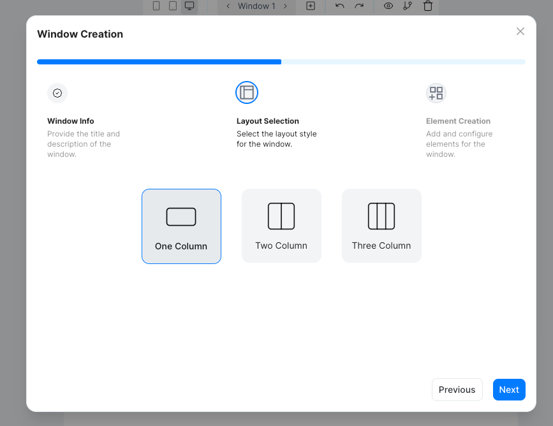Switch to mobile preview mode
This screenshot has height=426, width=553.
(x=156, y=5)
